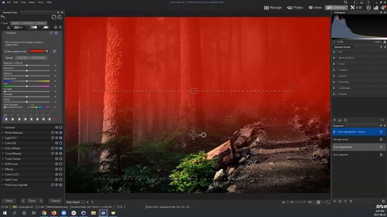Expand the Black & White presets

tap(334, 58)
